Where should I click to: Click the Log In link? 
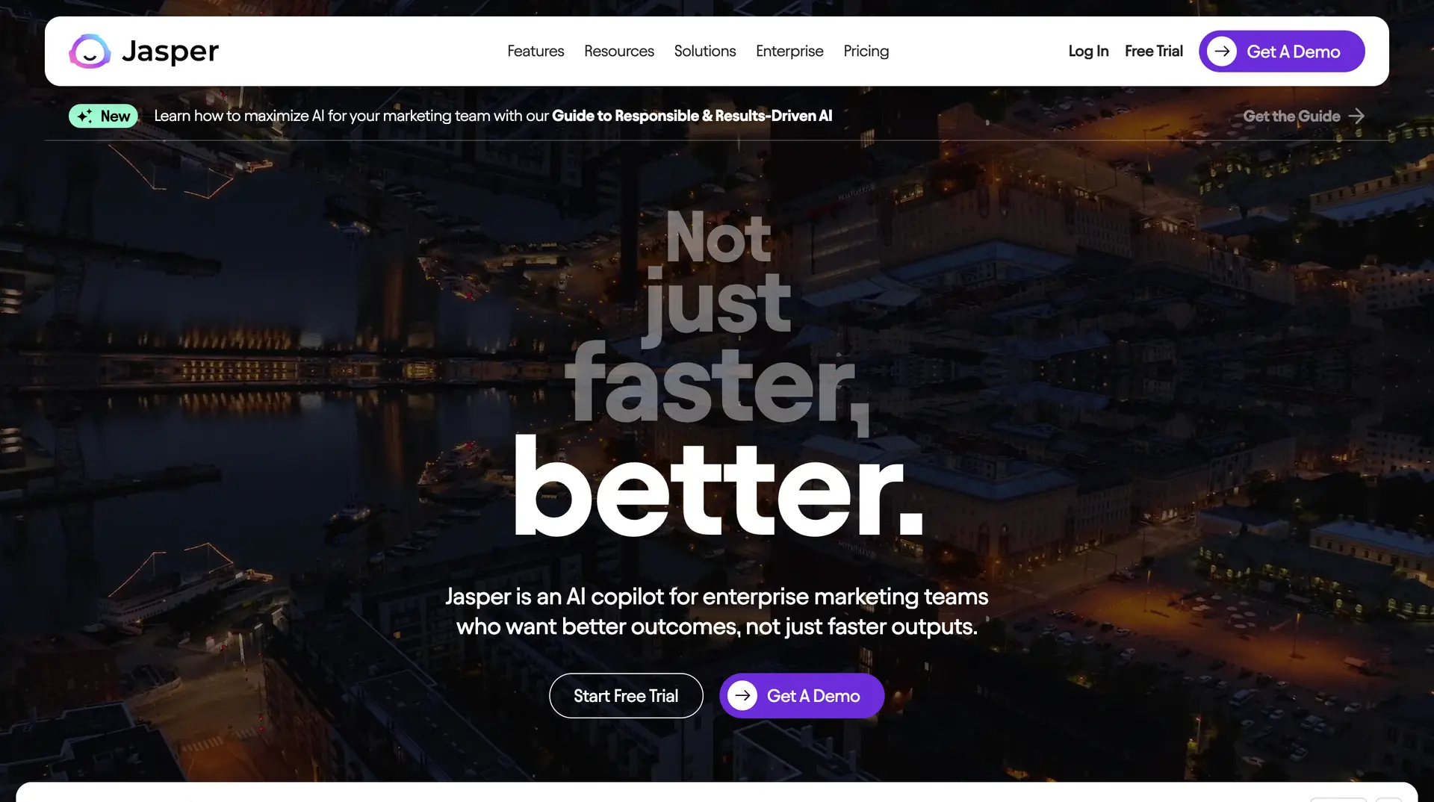(1088, 51)
